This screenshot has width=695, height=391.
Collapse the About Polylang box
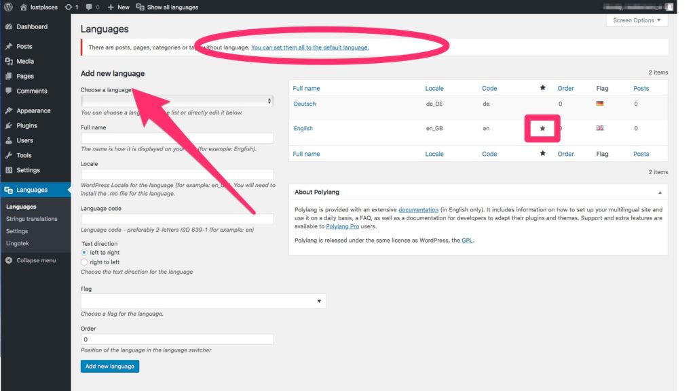click(660, 192)
